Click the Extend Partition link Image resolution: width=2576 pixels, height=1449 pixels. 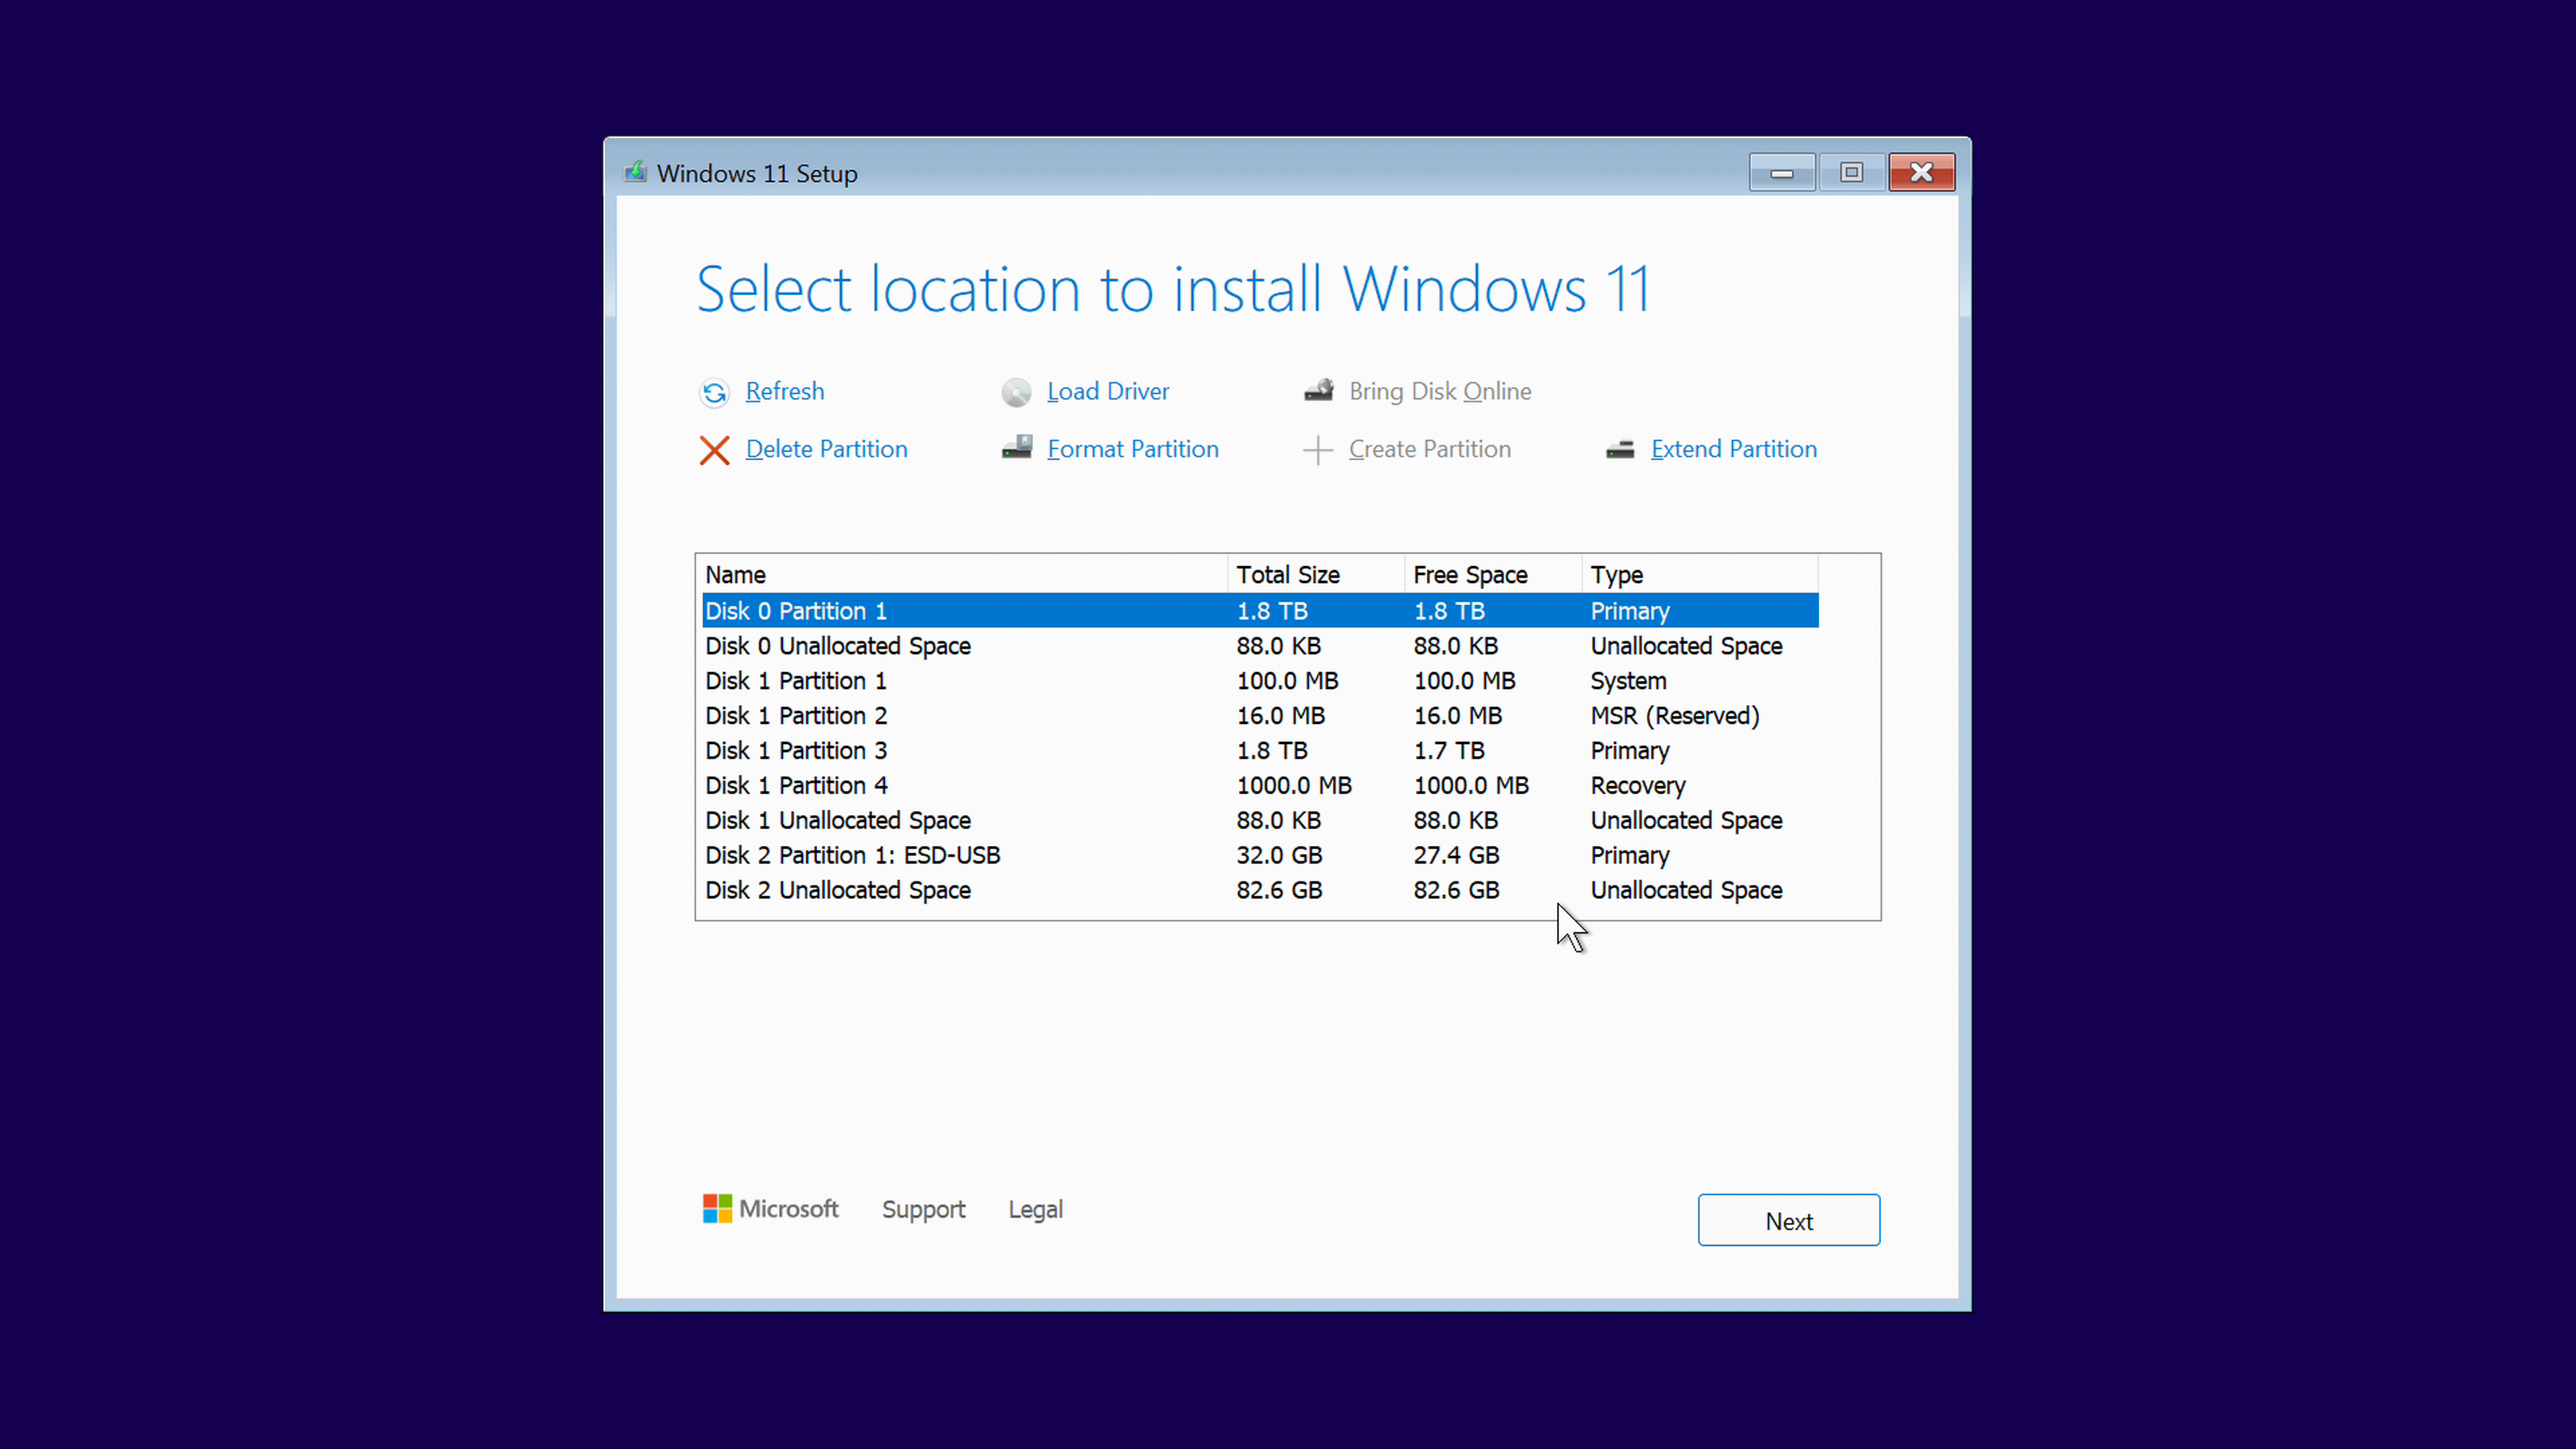pos(1734,449)
